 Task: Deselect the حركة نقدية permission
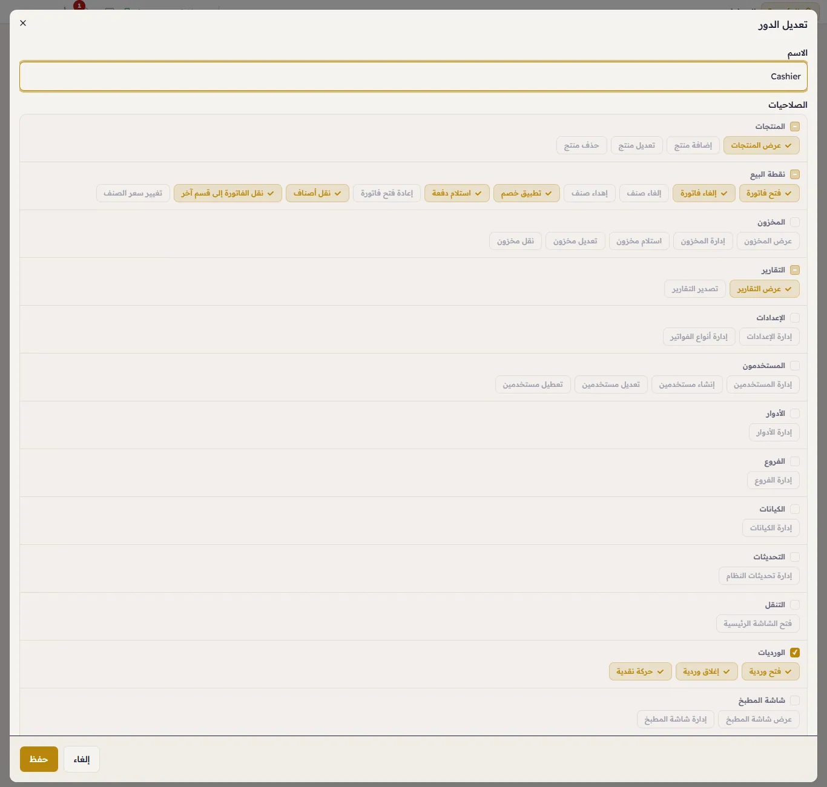[641, 671]
